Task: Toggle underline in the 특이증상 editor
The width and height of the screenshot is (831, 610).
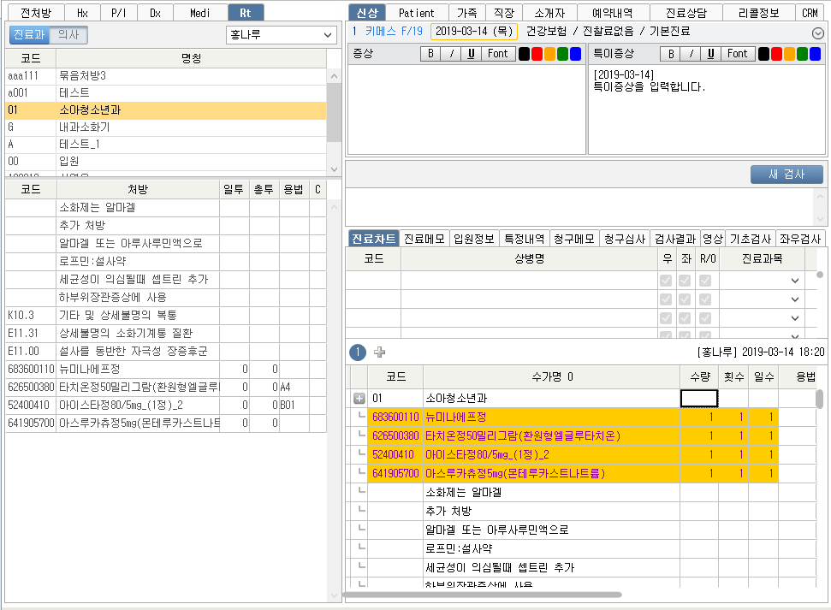Action: coord(711,54)
